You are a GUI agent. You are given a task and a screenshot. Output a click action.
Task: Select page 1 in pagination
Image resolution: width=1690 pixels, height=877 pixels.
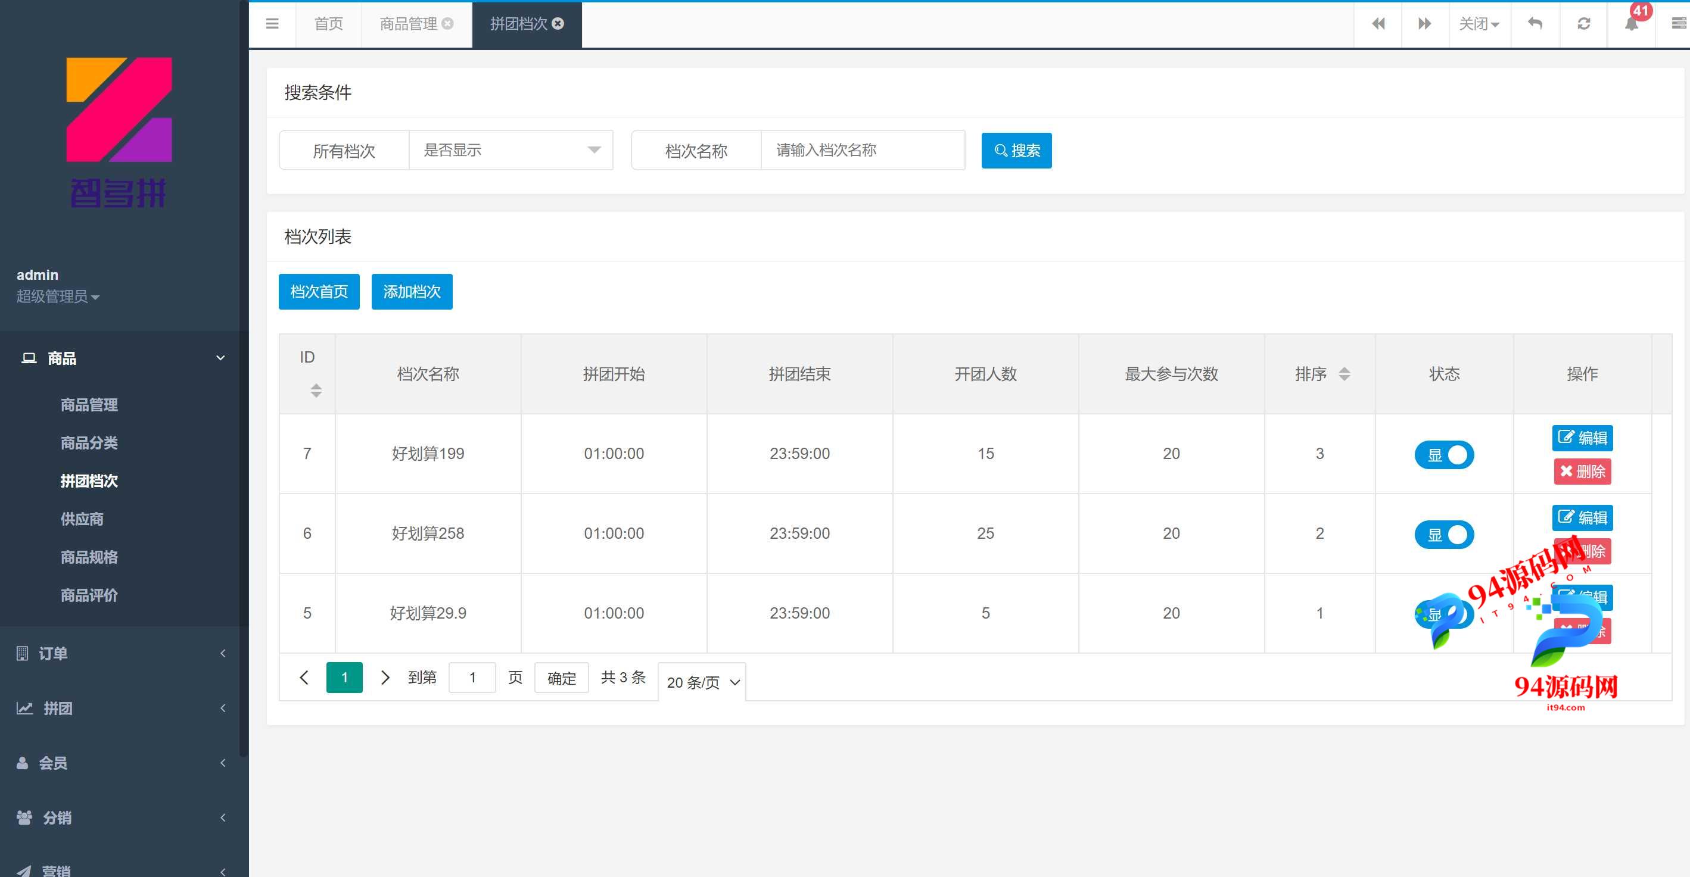(344, 678)
